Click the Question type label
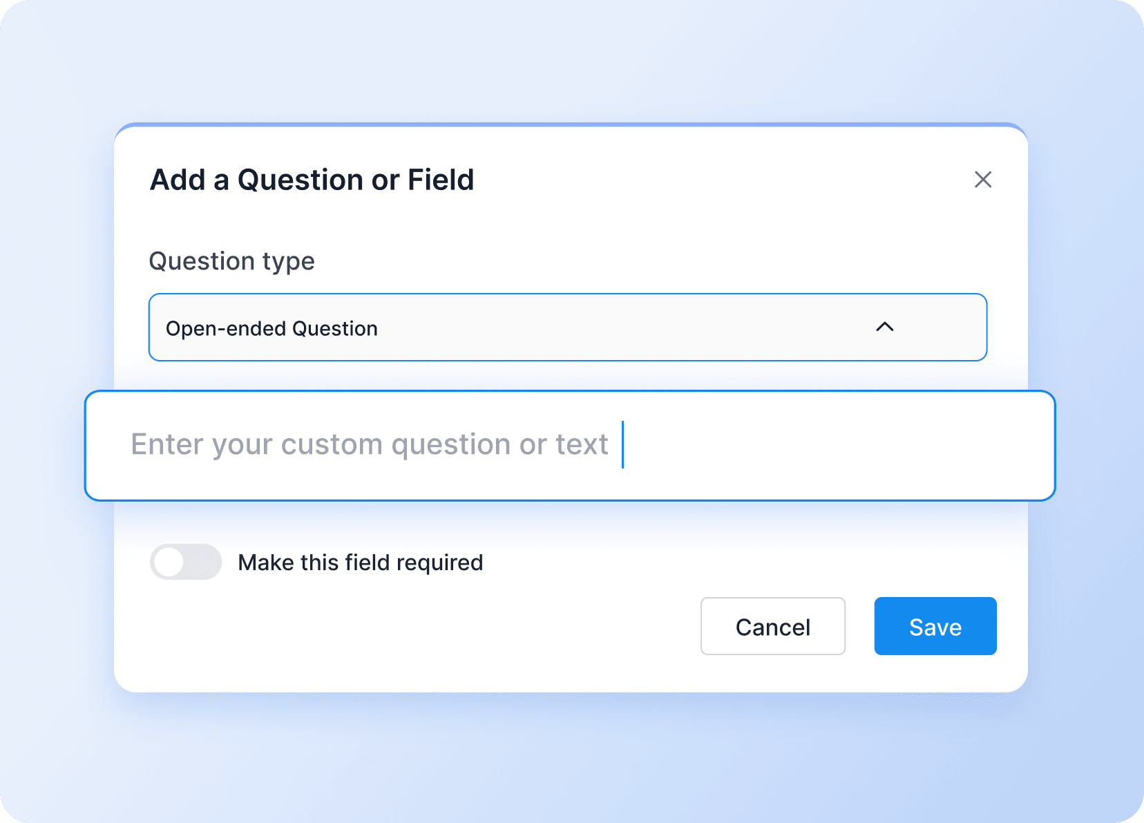This screenshot has width=1144, height=823. point(232,261)
